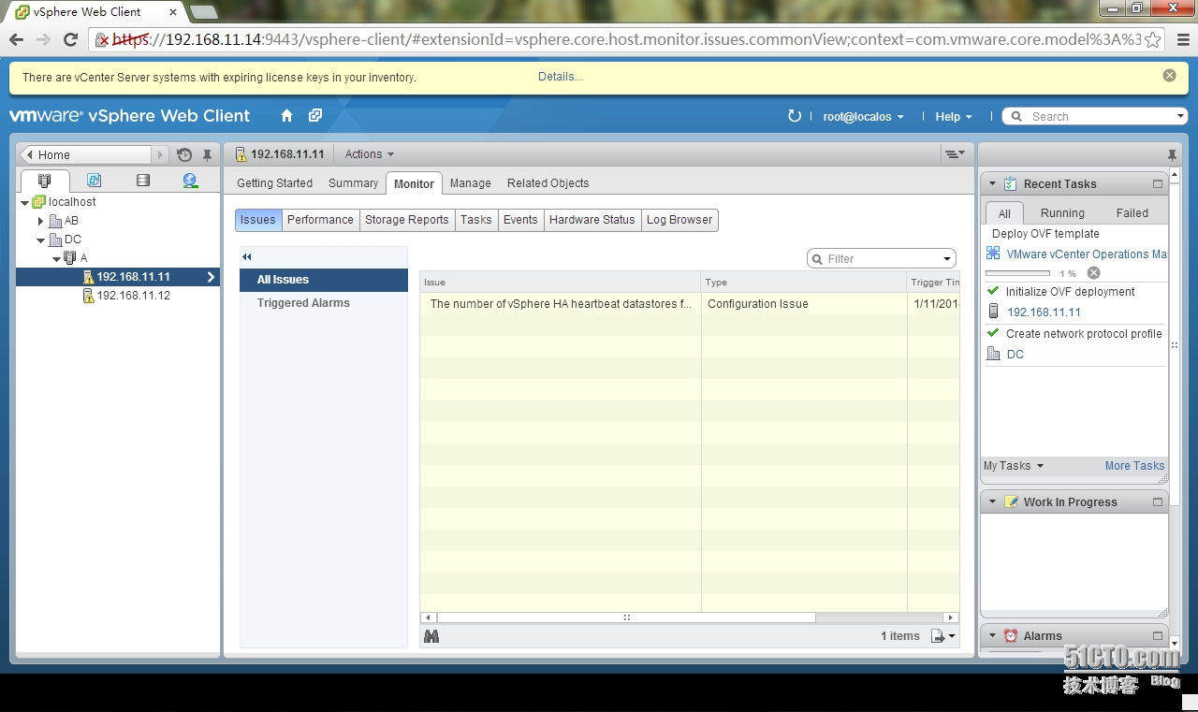This screenshot has height=712, width=1198.
Task: Open navigator history icon next to Home
Action: [184, 155]
